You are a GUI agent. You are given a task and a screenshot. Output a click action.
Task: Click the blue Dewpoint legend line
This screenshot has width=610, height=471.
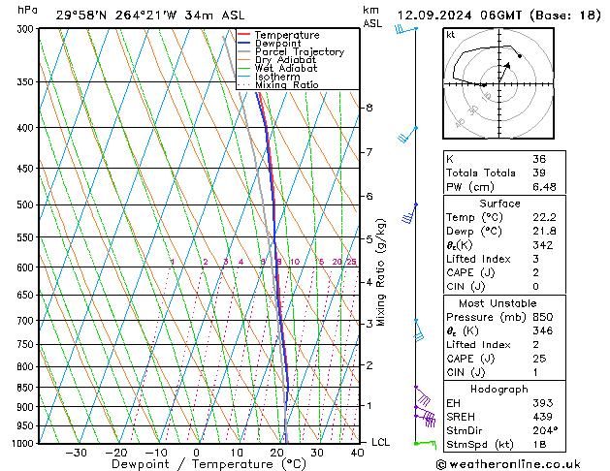(x=243, y=43)
